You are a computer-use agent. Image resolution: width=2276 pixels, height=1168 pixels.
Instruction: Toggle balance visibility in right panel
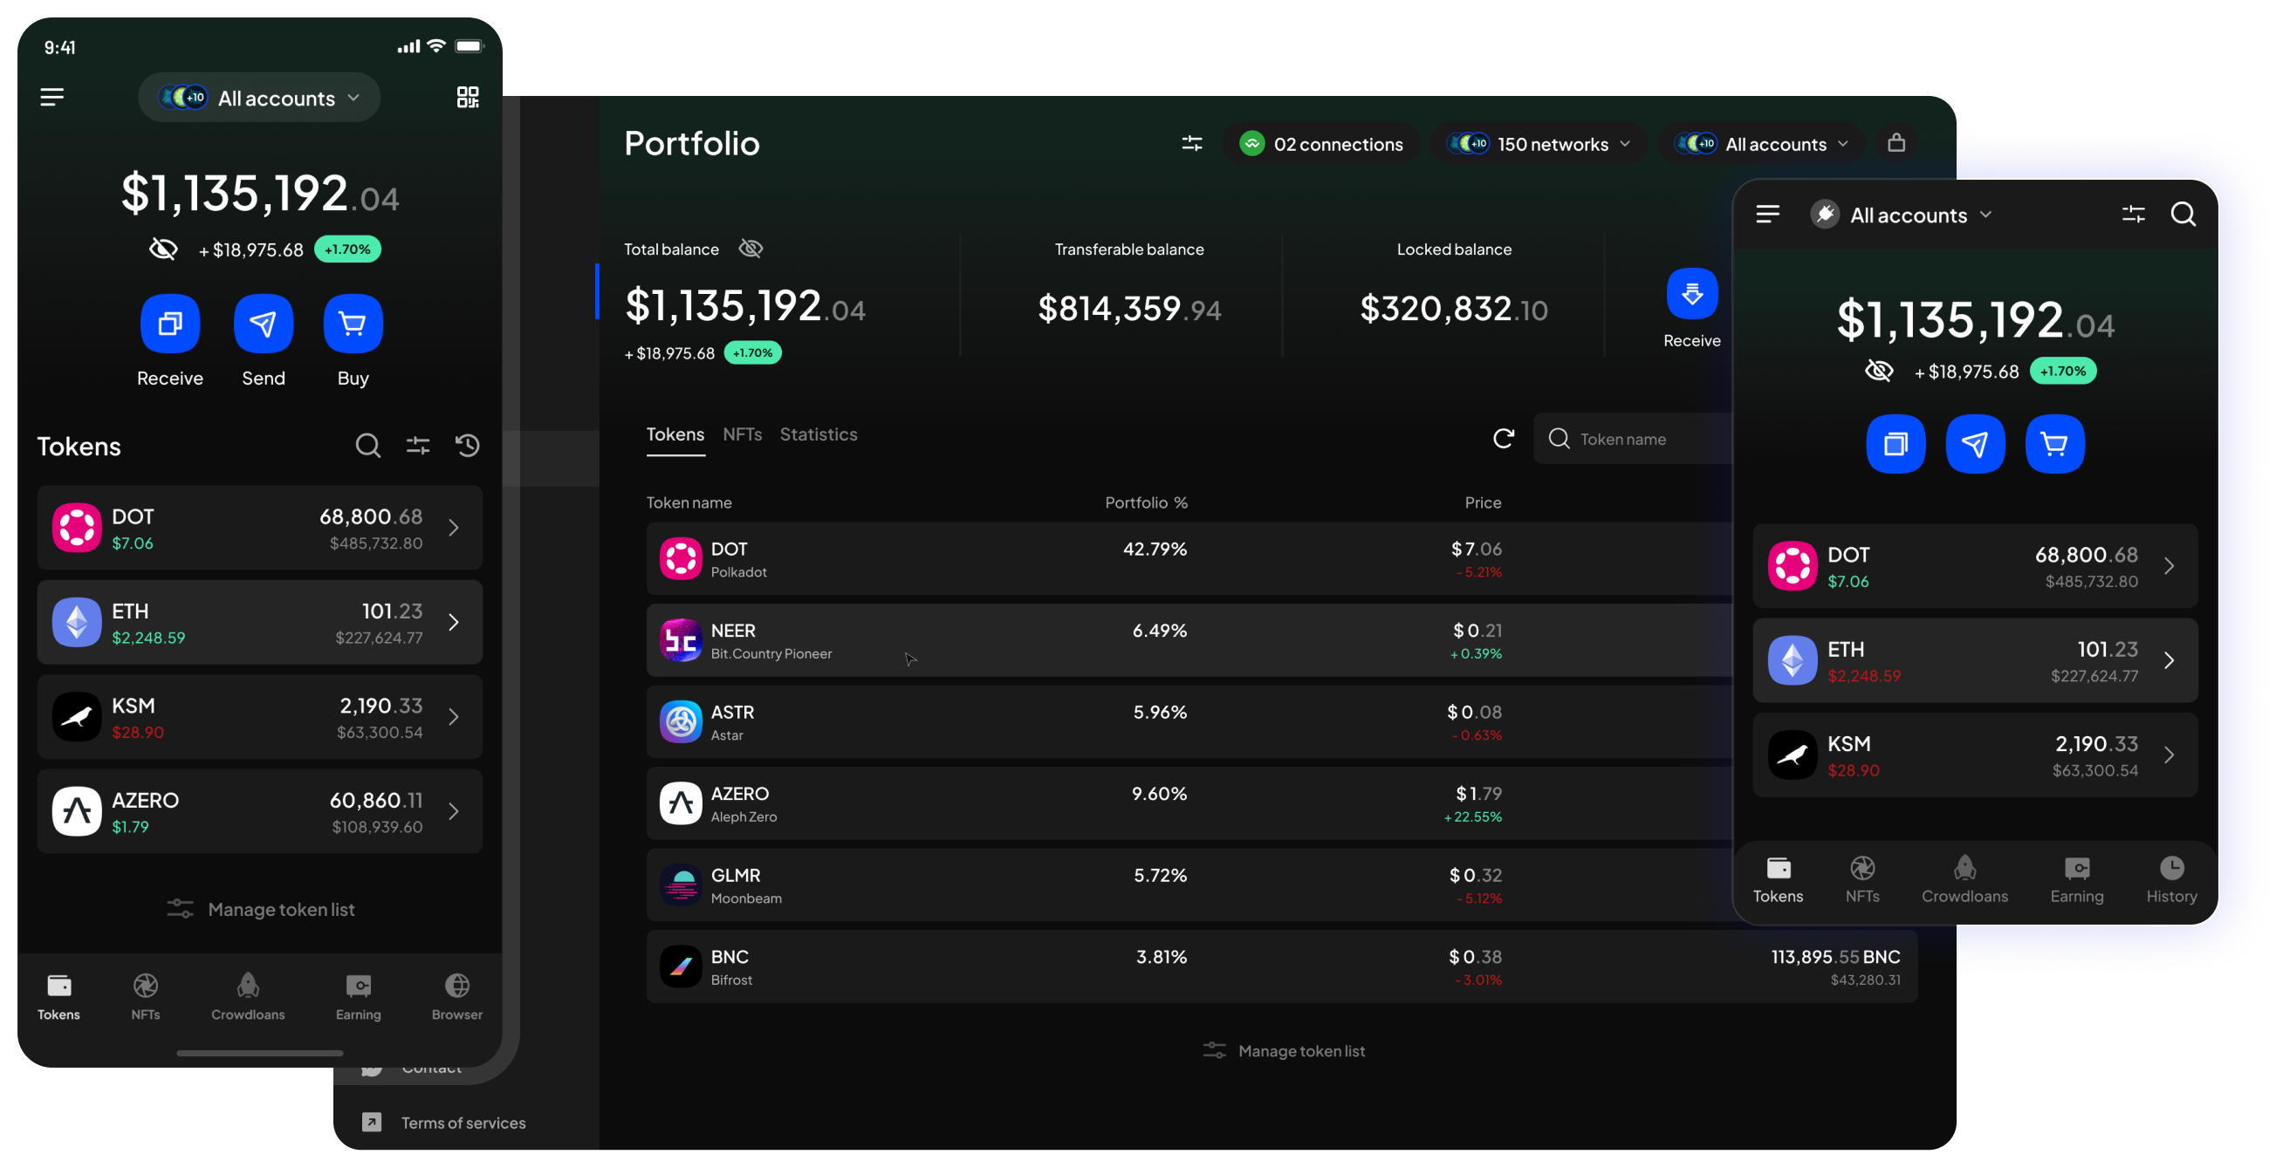coord(1878,371)
